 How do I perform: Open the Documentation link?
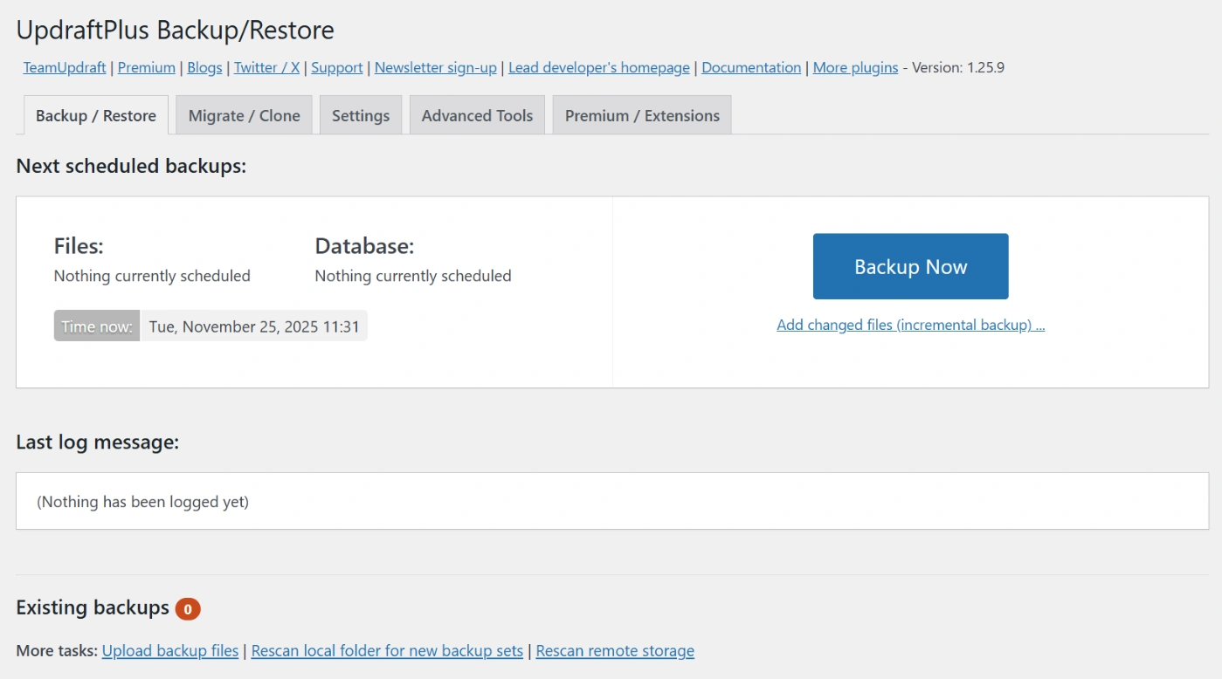750,67
